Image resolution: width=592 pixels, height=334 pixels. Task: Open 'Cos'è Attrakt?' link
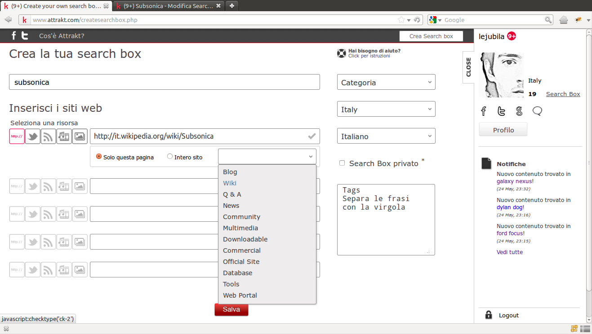(x=62, y=36)
